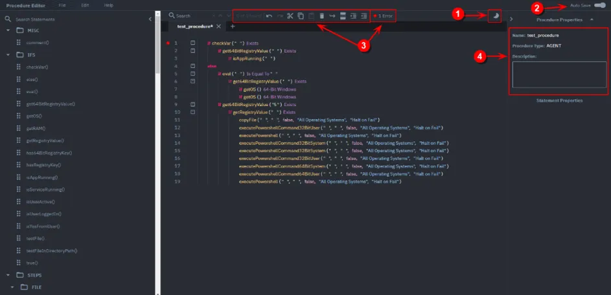This screenshot has height=295, width=611.
Task: Select the test_procedure tab
Action: click(194, 27)
